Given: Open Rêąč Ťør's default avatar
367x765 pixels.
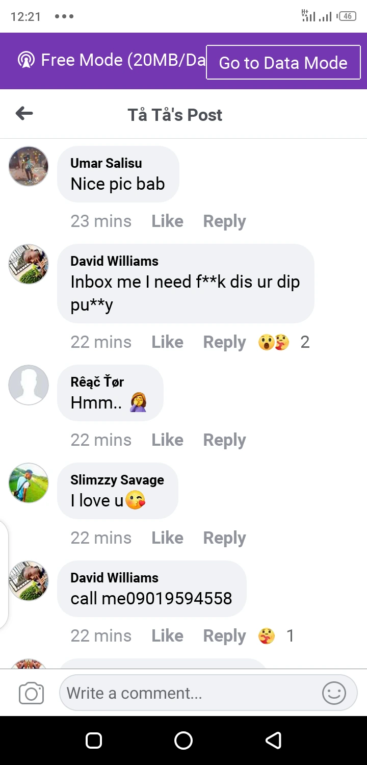Looking at the screenshot, I should pyautogui.click(x=29, y=385).
